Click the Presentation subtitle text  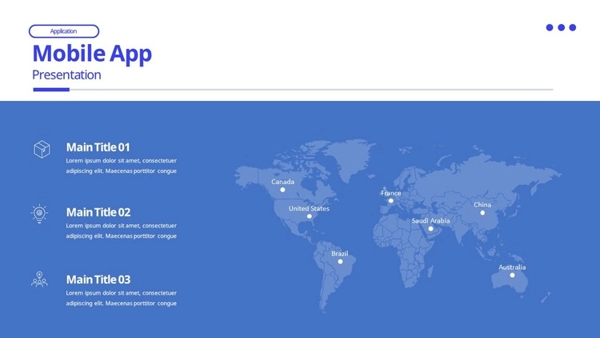(66, 75)
